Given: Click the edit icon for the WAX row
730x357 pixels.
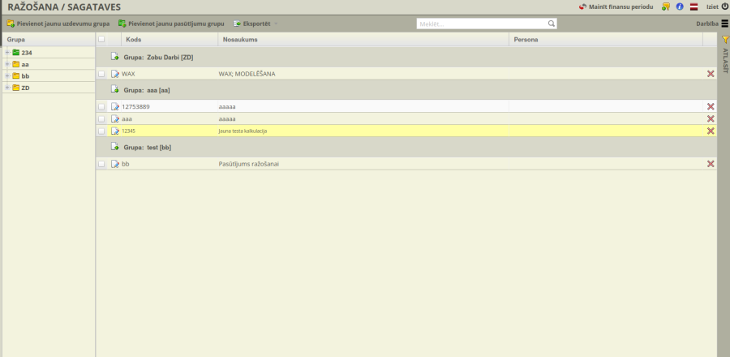Looking at the screenshot, I should pos(114,74).
